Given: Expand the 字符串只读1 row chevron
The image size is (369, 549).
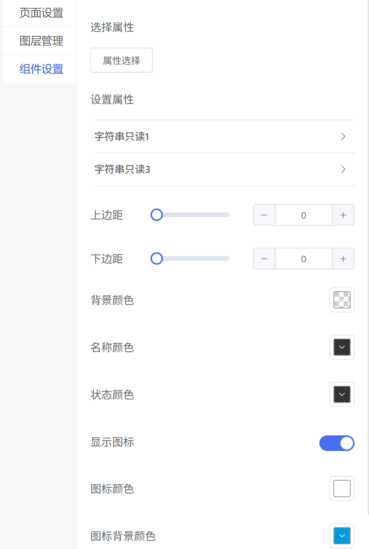Looking at the screenshot, I should pos(343,136).
